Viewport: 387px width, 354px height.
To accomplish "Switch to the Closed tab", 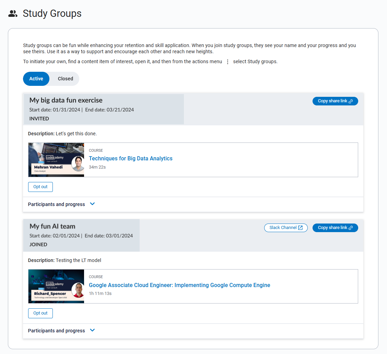I will [65, 79].
